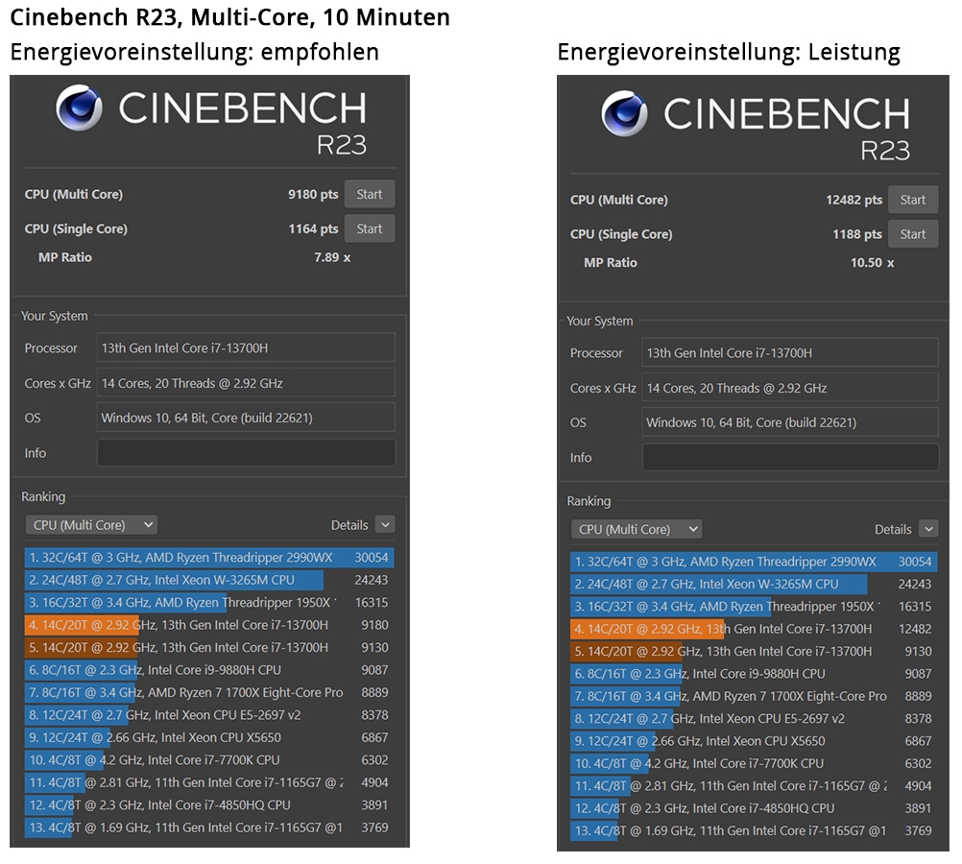This screenshot has height=864, width=962.
Task: Select Ryzen 7 1700X ranking row, right panel
Action: 754,696
